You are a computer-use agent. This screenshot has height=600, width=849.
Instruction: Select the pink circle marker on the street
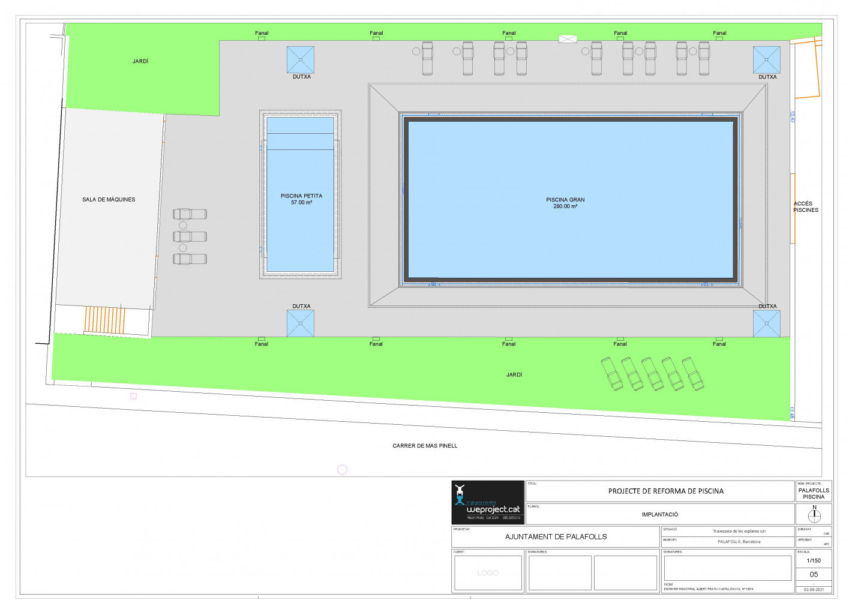[342, 470]
